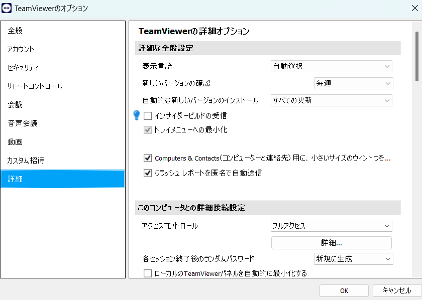Open 新しいバージョンの確認 dropdown showing 毎週
422x300 pixels.
(353, 83)
